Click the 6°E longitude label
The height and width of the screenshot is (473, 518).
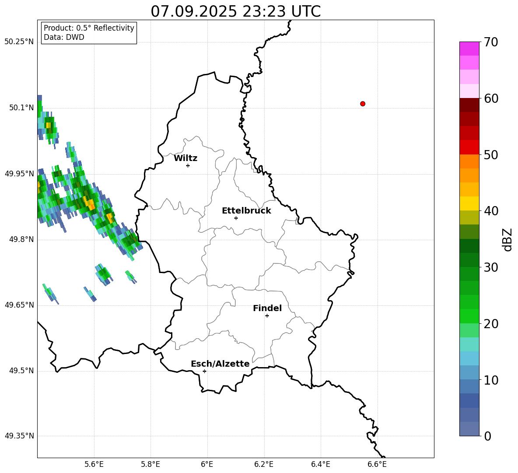[x=207, y=464]
